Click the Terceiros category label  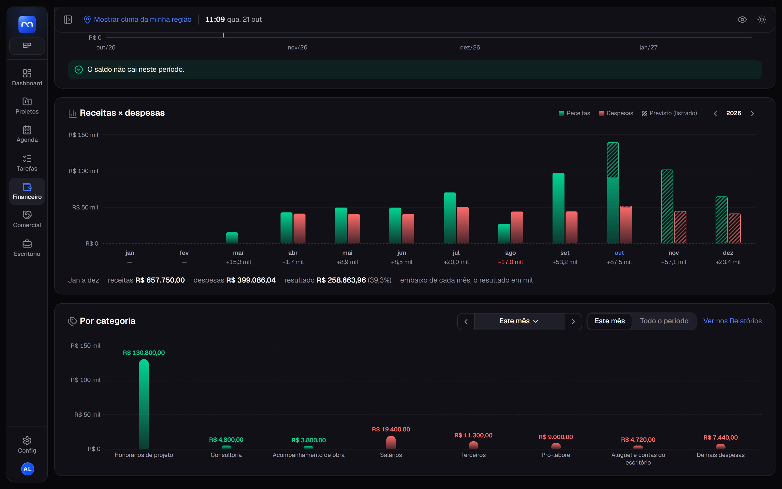click(473, 455)
